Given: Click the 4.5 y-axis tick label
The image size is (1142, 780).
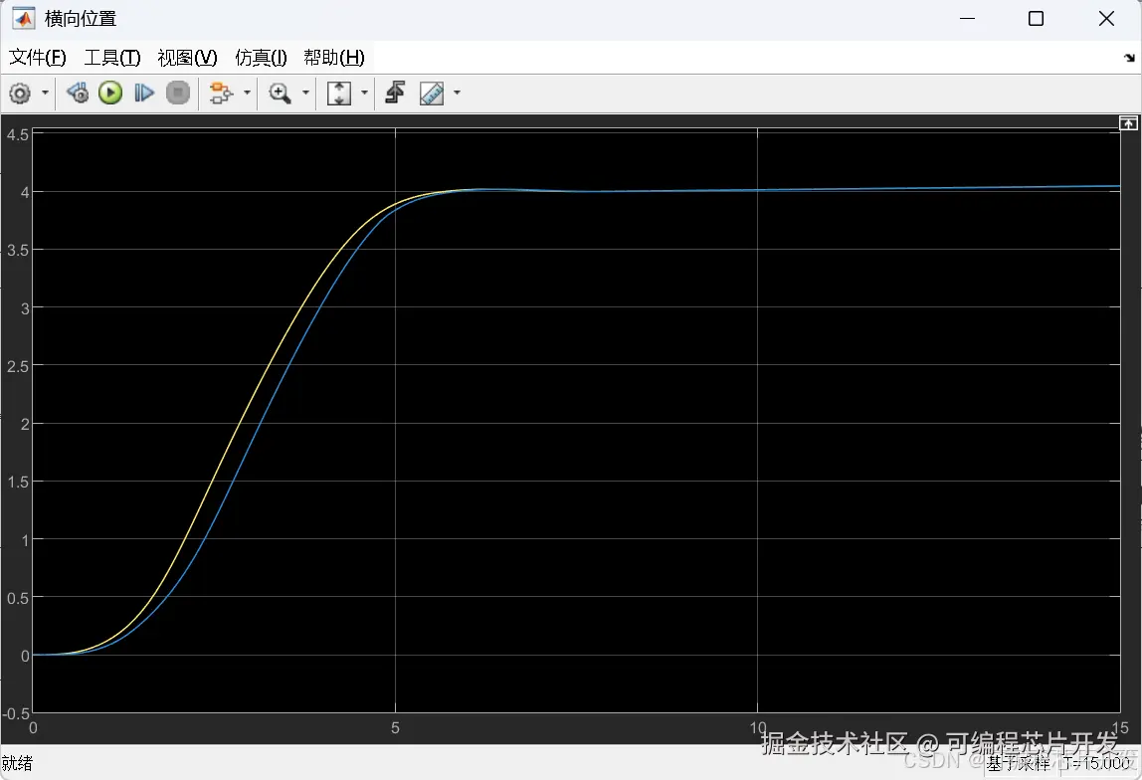Looking at the screenshot, I should [x=18, y=134].
